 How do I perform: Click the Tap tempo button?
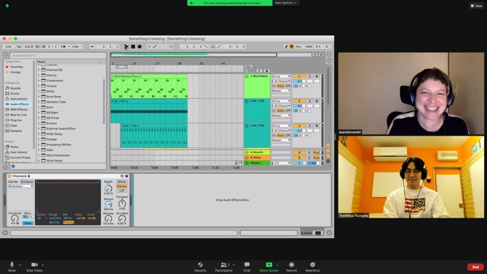[18, 46]
